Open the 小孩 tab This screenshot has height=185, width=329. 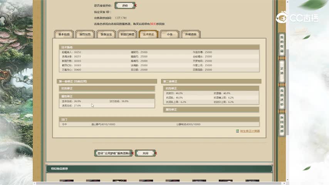(170, 34)
